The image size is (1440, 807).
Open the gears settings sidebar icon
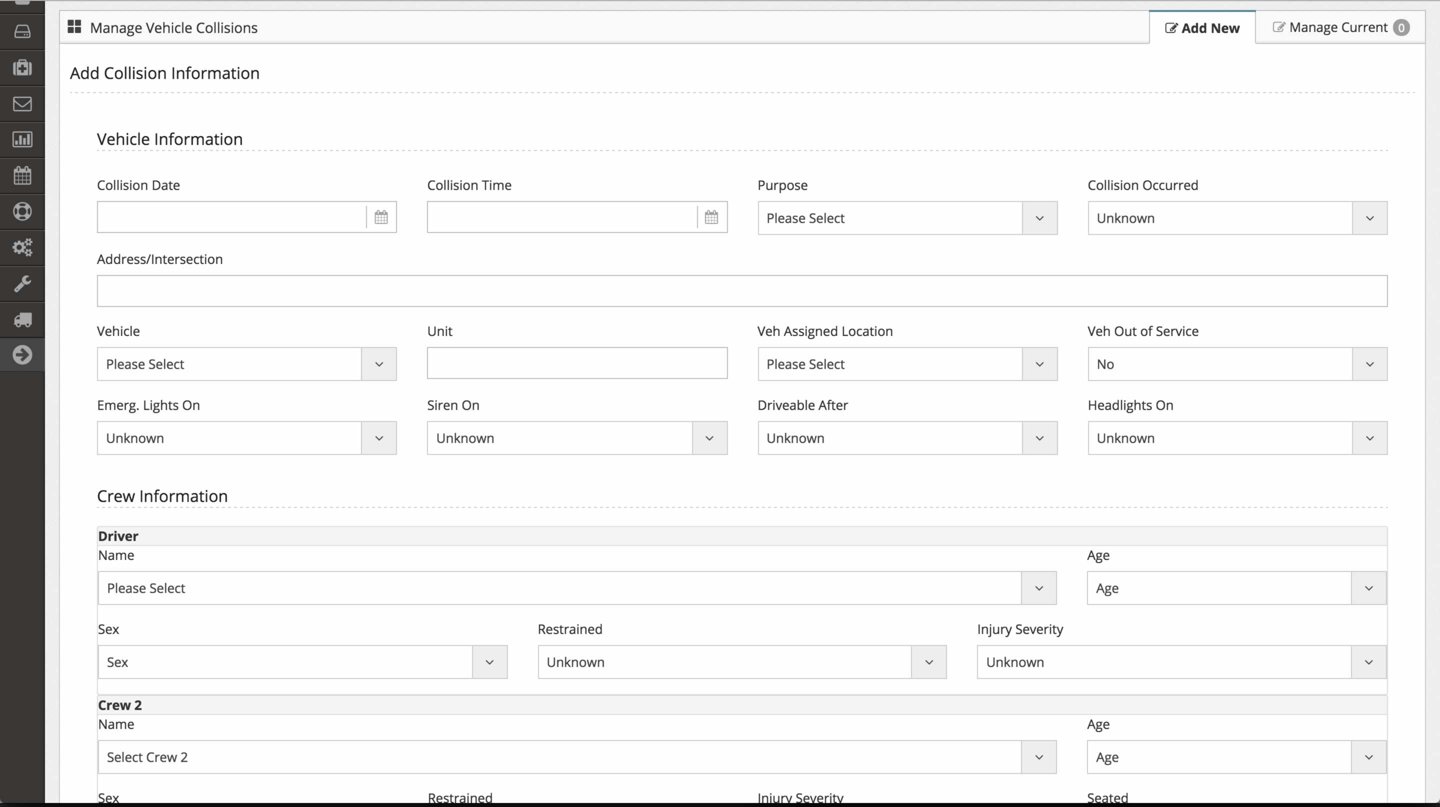coord(22,247)
